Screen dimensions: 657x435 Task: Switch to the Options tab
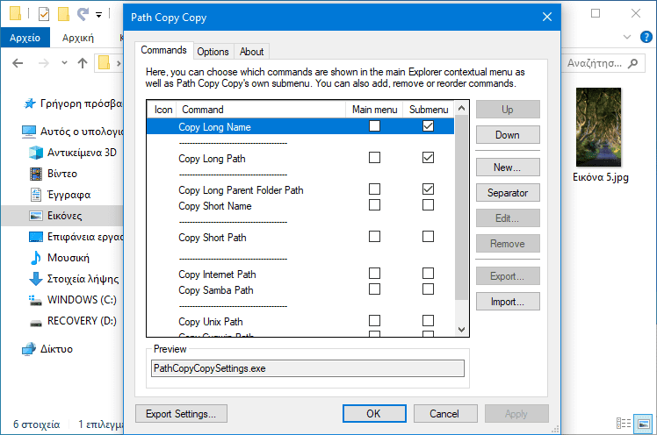[x=213, y=52]
